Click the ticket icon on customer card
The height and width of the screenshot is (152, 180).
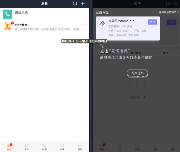coord(102,24)
